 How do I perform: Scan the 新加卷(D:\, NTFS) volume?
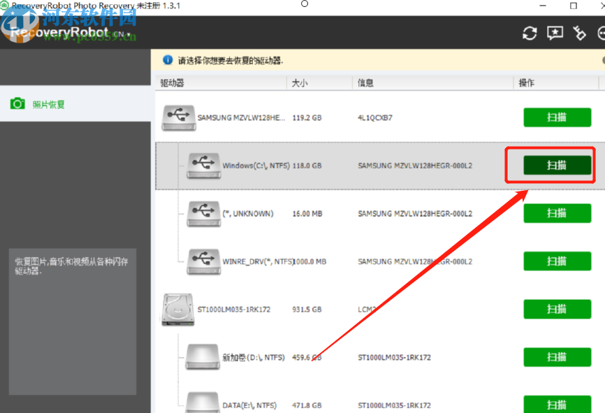pyautogui.click(x=557, y=357)
